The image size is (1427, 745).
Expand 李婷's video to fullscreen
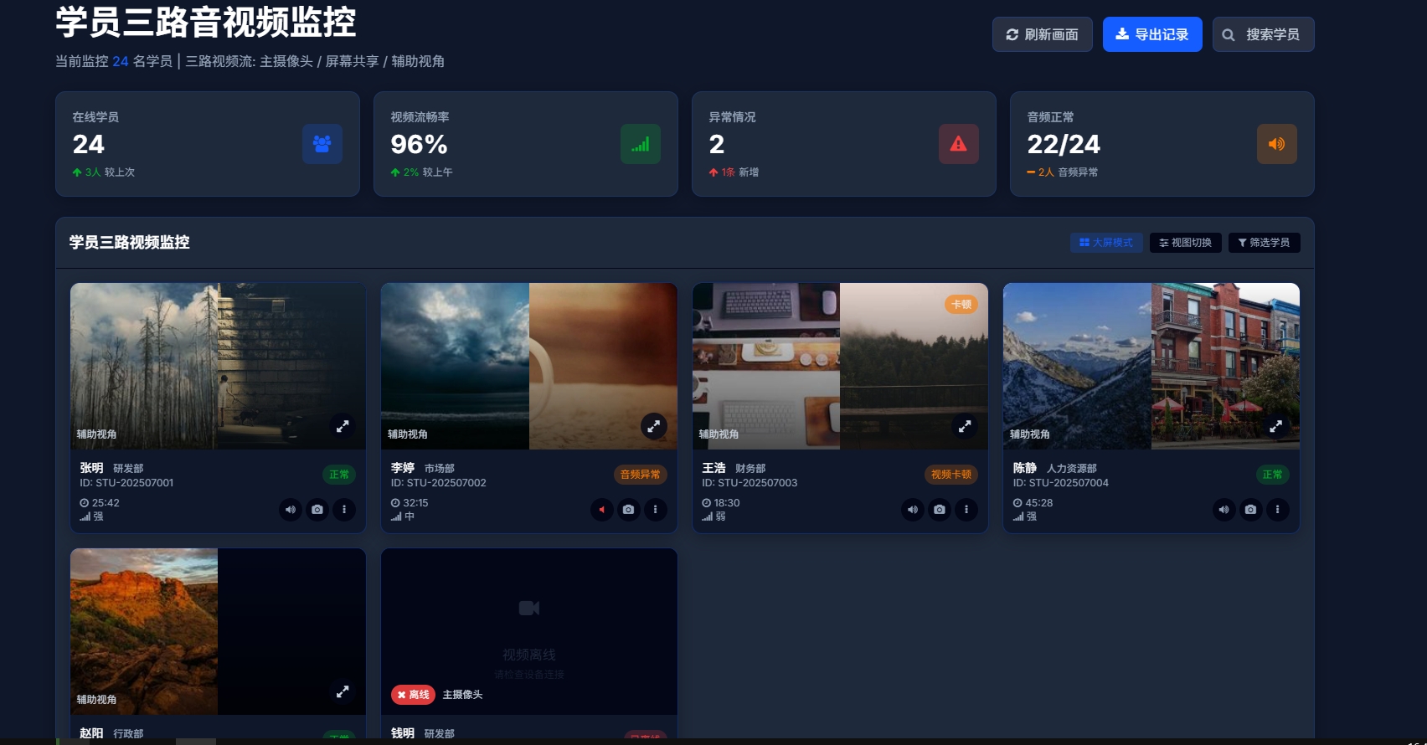click(654, 426)
